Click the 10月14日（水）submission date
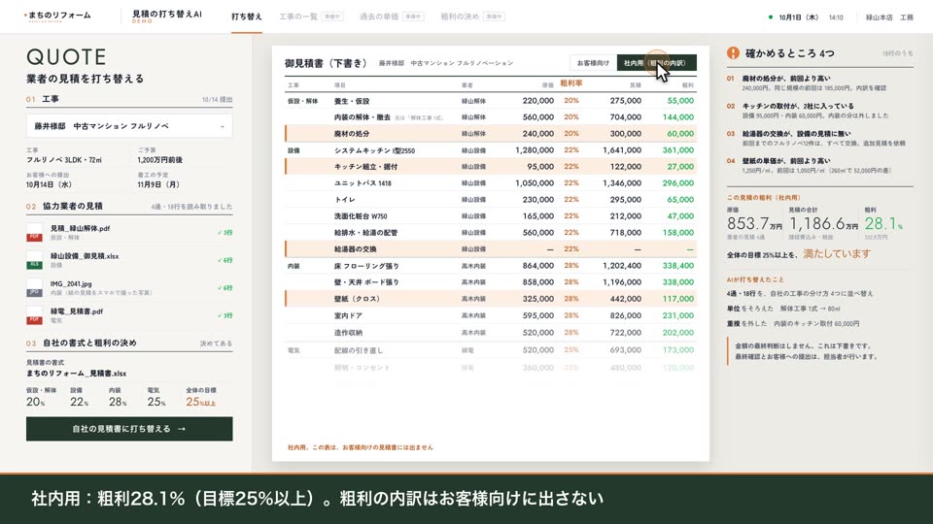The image size is (933, 524). 49,184
